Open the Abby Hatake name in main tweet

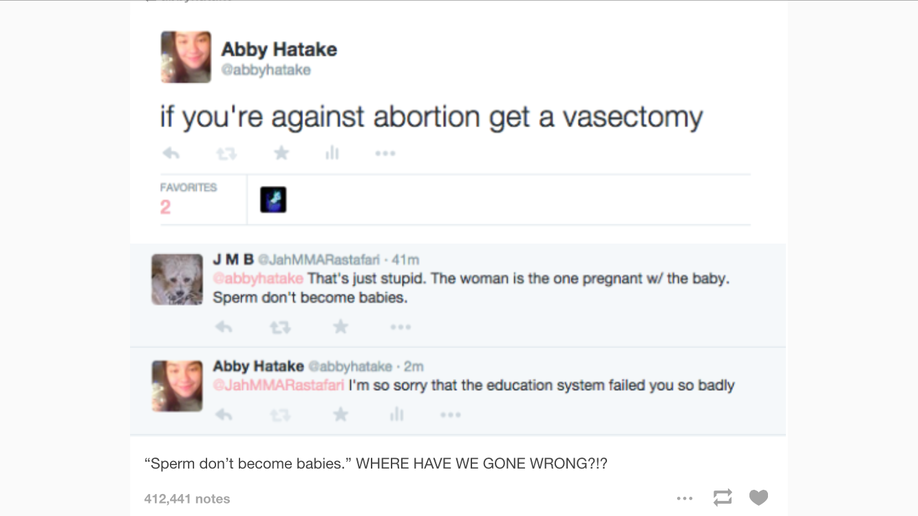point(279,50)
